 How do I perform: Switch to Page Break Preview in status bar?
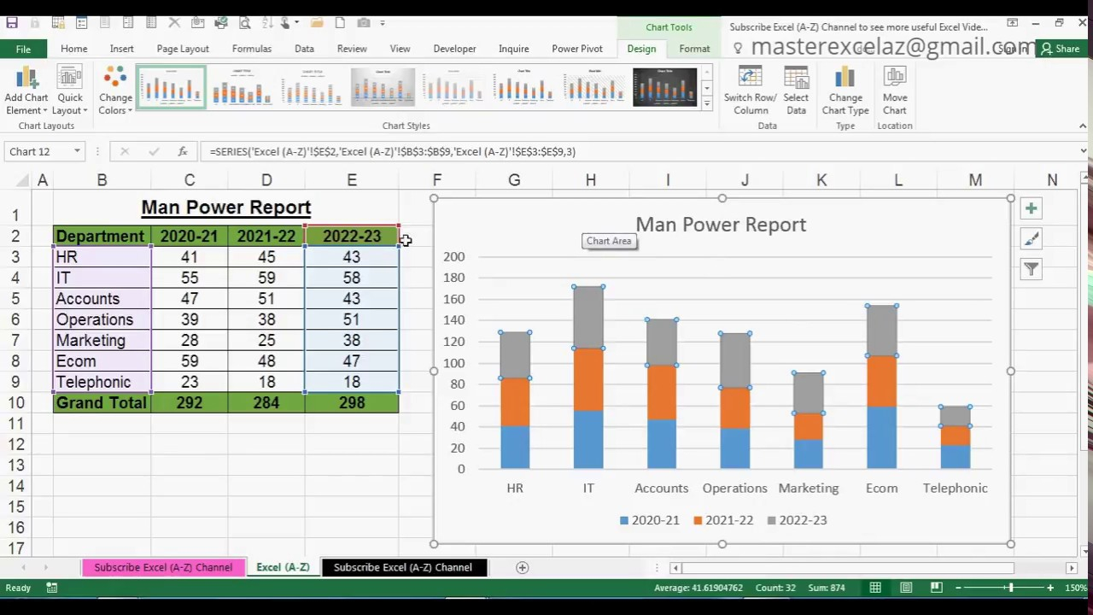(936, 588)
